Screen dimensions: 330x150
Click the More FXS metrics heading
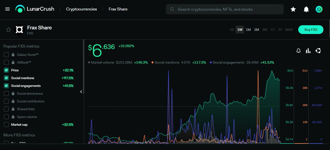(x=19, y=135)
